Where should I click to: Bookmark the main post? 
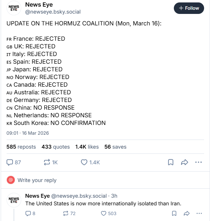click(171, 162)
